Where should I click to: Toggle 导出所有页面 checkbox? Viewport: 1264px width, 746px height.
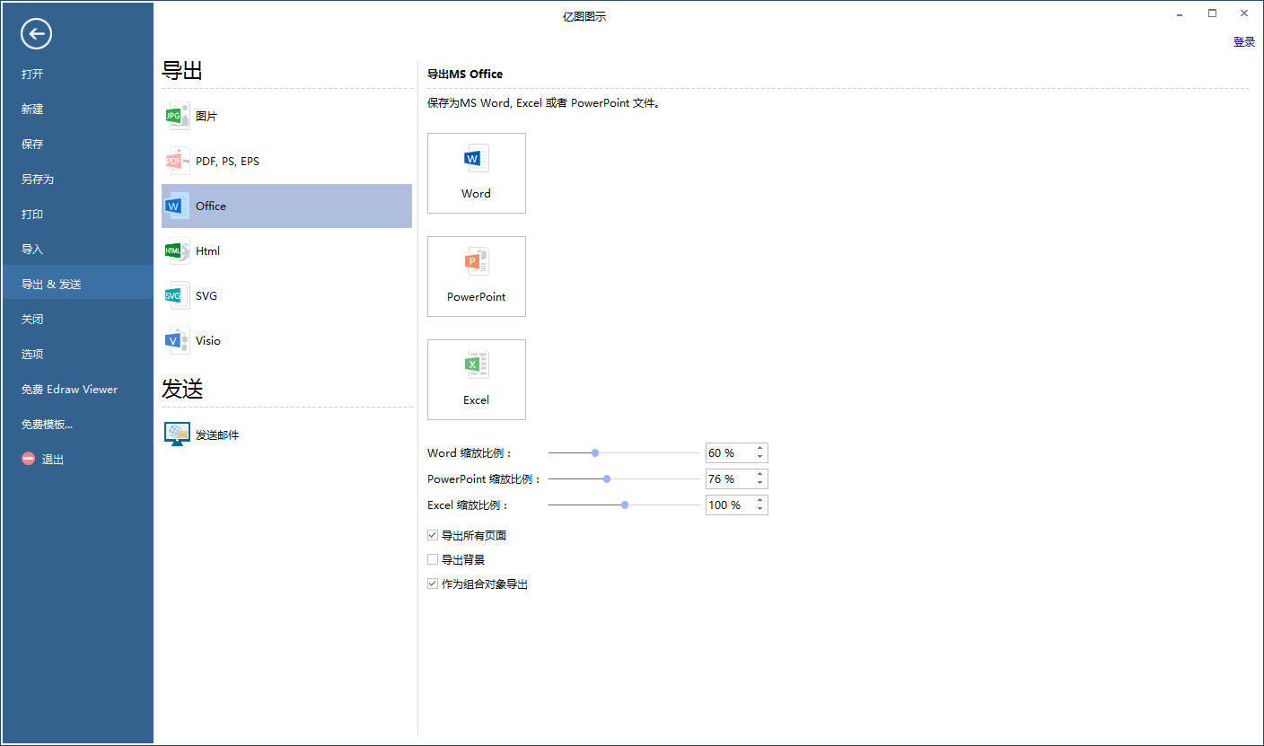click(433, 535)
